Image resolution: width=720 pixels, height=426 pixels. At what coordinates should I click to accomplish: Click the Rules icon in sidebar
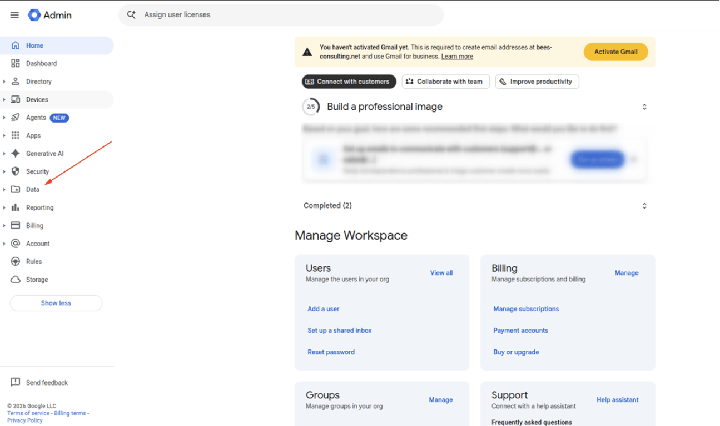coord(16,262)
